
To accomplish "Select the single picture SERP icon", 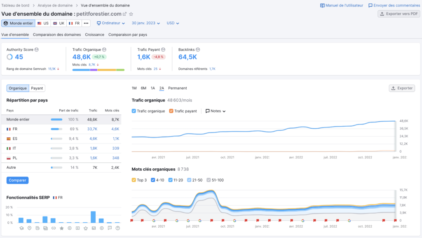I will (x=94, y=228).
